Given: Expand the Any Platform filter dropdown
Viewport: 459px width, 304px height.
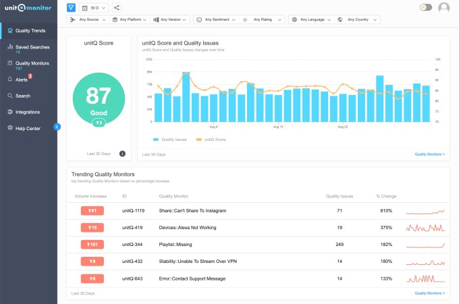Looking at the screenshot, I should click(x=131, y=20).
